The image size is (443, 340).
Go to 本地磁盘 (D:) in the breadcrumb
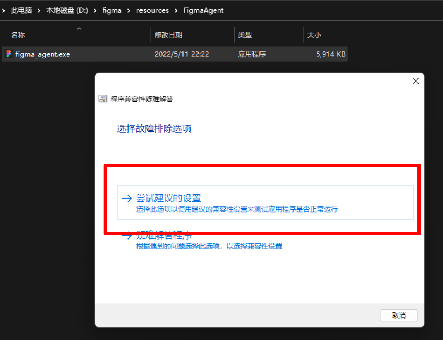tap(67, 10)
